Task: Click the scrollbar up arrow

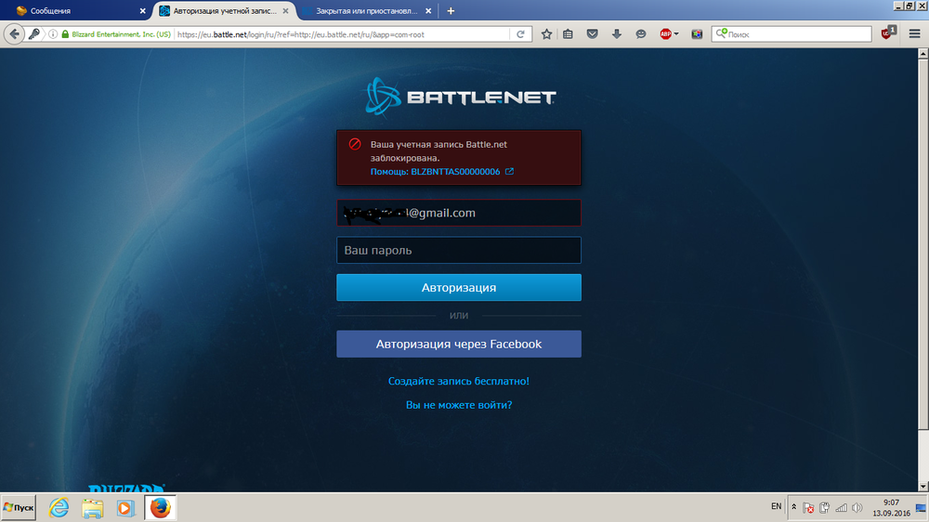Action: [923, 53]
